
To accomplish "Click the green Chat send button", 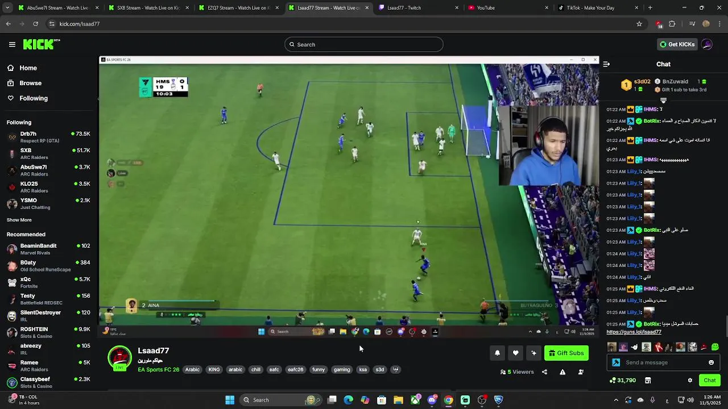I will point(710,381).
